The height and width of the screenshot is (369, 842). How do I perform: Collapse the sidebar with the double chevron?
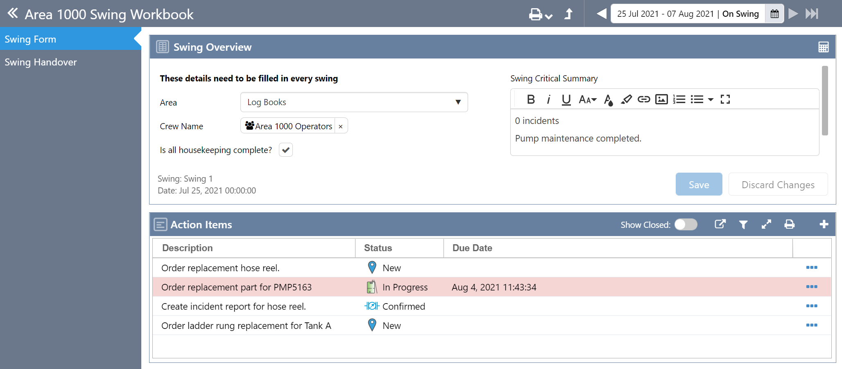pyautogui.click(x=13, y=13)
